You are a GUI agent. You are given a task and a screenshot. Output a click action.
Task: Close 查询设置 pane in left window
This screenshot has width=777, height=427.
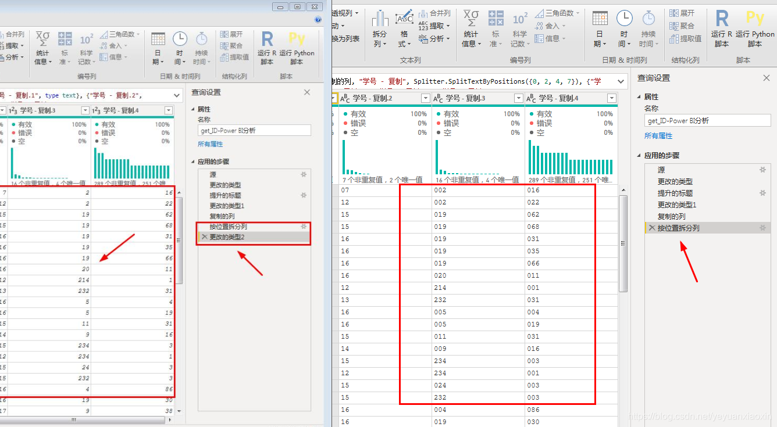tap(307, 92)
